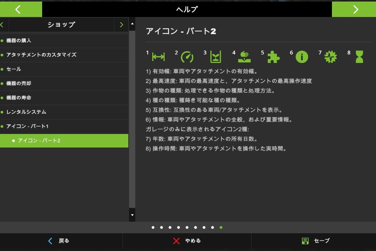Go to previous help page with top-left arrow

click(x=21, y=9)
